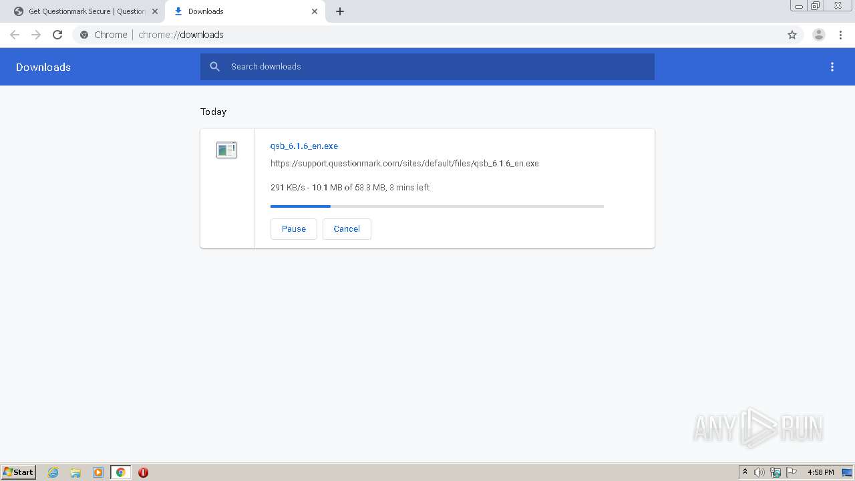
Task: Open the qsb_6.1.6_en.exe file link
Action: [304, 146]
